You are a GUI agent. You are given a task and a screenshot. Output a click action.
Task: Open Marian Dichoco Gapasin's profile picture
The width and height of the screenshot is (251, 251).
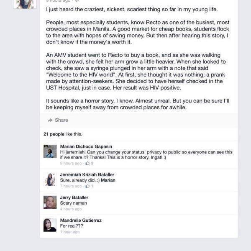pos(50,151)
